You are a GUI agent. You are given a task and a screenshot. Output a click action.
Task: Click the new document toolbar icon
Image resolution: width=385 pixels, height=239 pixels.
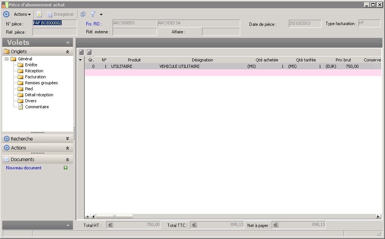click(39, 14)
